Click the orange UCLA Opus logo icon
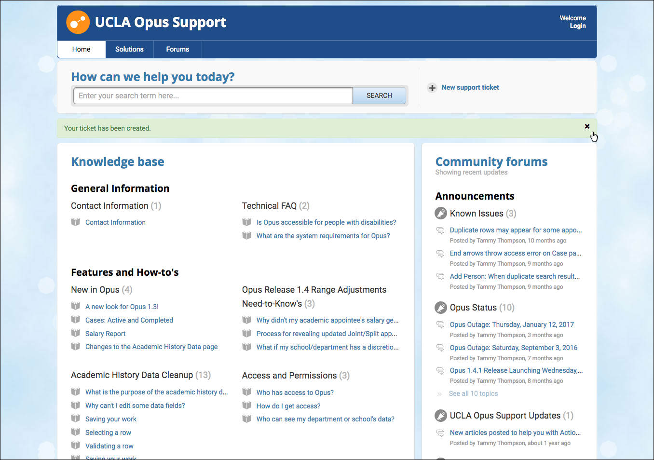This screenshot has height=460, width=654. click(78, 22)
